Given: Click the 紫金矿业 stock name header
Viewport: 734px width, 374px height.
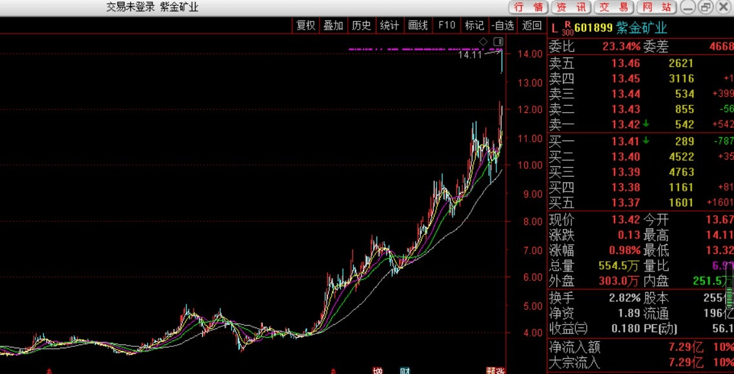Looking at the screenshot, I should click(x=641, y=28).
